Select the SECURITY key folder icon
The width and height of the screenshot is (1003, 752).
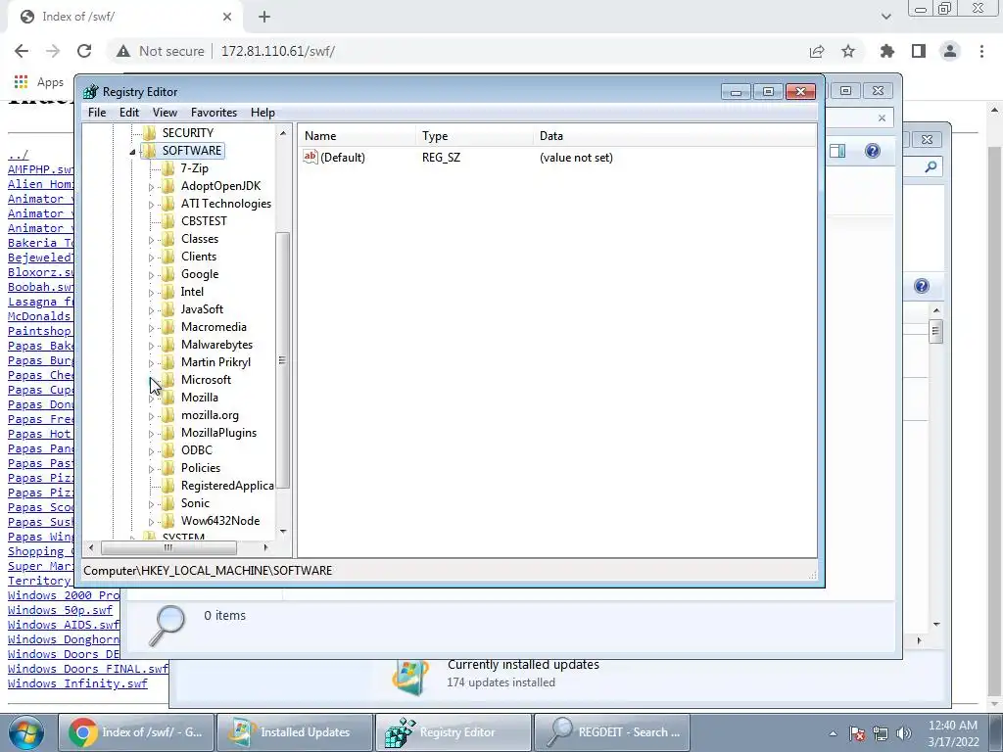150,133
